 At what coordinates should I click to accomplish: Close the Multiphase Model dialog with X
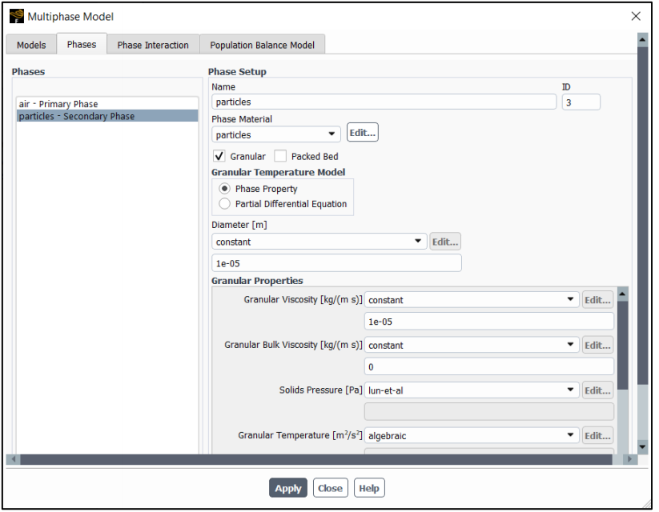[x=636, y=16]
